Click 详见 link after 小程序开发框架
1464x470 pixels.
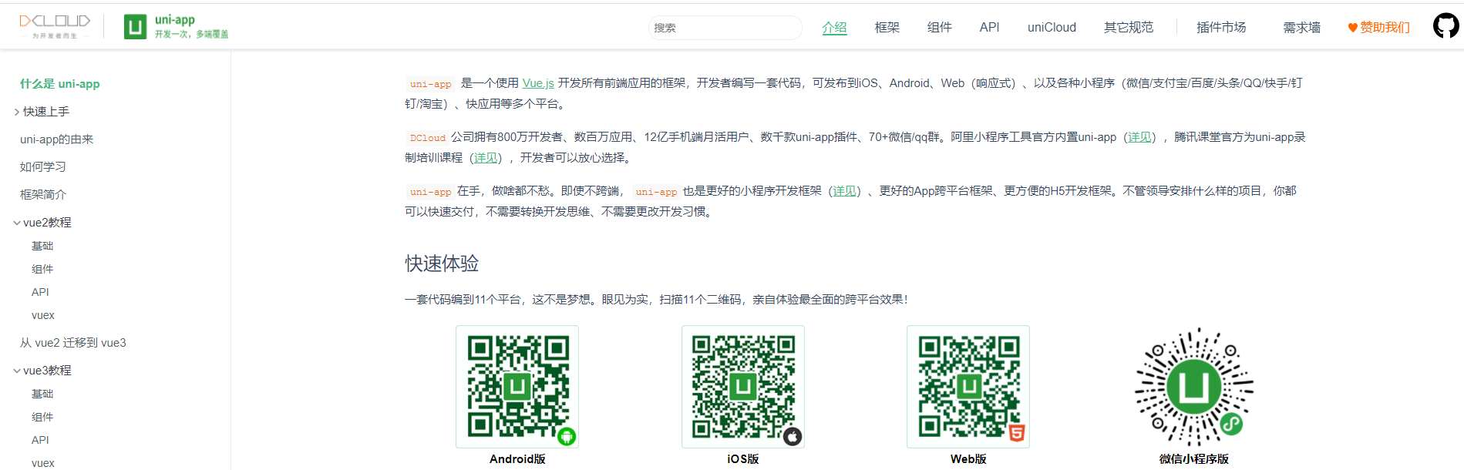(x=845, y=191)
